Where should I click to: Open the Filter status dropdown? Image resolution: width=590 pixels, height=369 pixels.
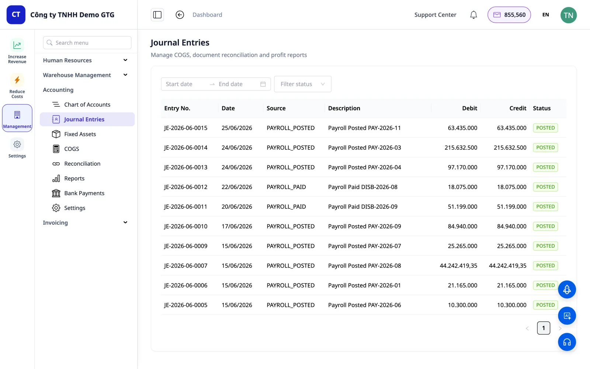(303, 84)
